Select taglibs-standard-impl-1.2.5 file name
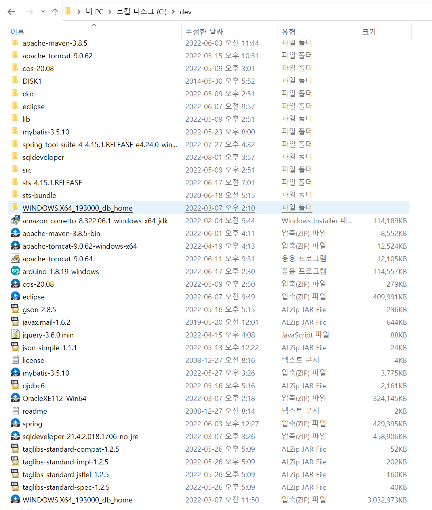432x510 pixels. click(x=65, y=462)
